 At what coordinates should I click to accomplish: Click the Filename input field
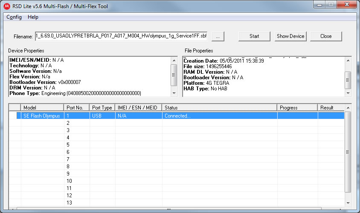pos(121,36)
